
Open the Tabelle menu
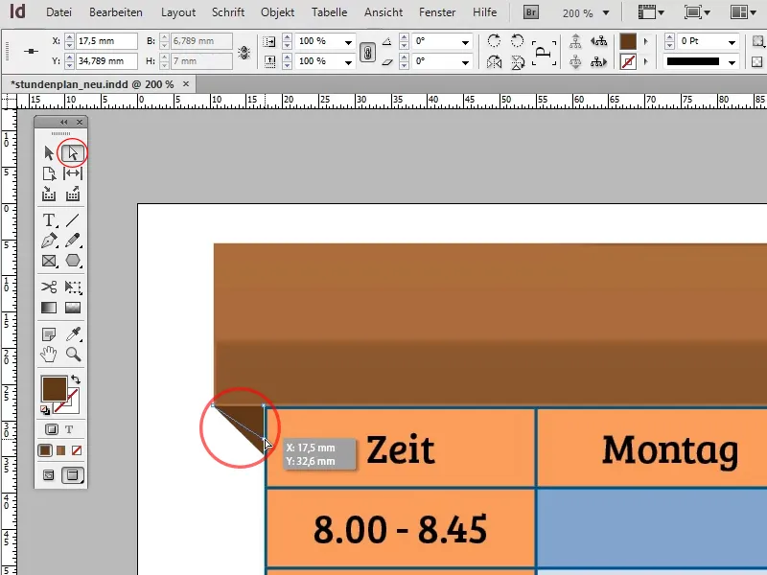point(329,12)
